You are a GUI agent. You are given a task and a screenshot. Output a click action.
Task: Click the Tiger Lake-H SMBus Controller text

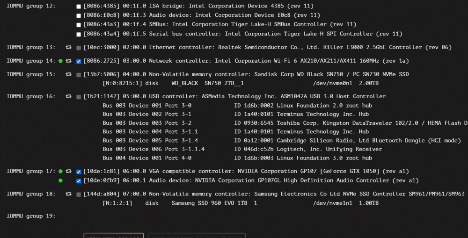220,24
